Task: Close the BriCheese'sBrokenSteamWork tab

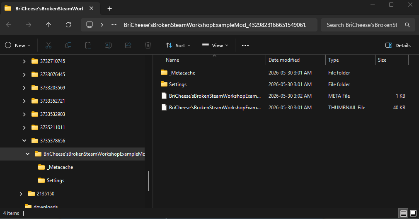Action: 92,8
